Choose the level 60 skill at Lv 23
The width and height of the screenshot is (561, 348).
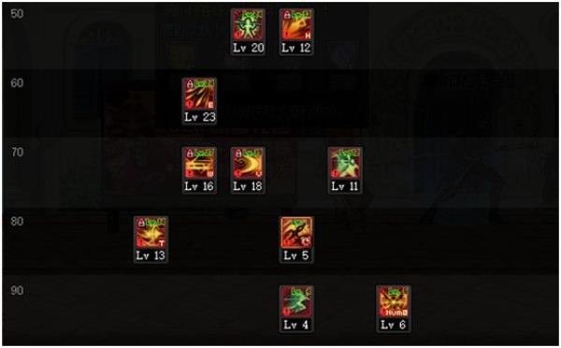click(199, 94)
